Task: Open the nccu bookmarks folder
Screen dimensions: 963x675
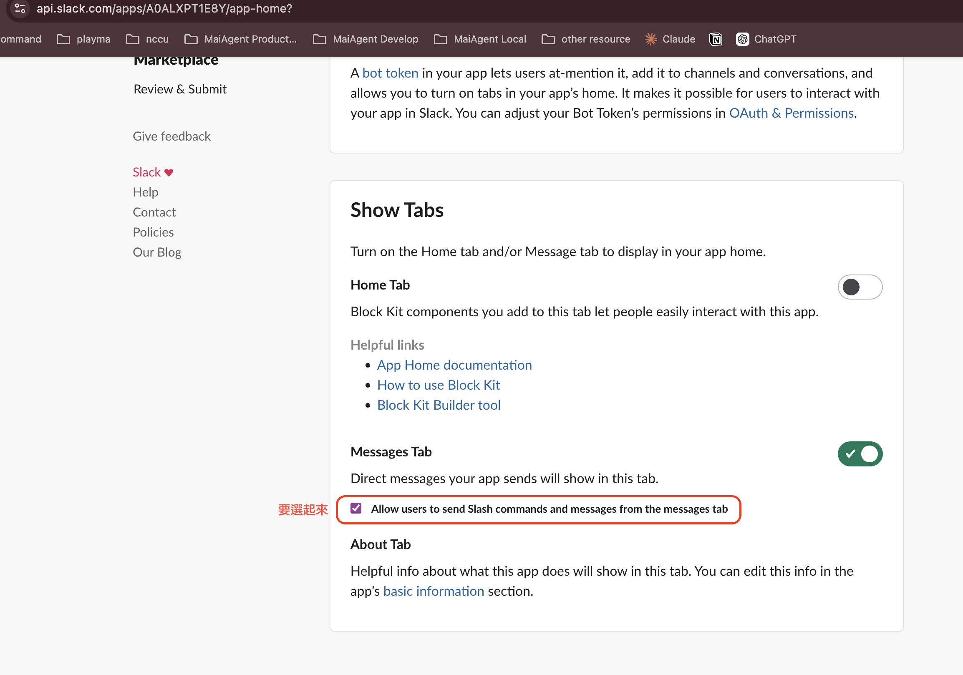Action: coord(147,39)
